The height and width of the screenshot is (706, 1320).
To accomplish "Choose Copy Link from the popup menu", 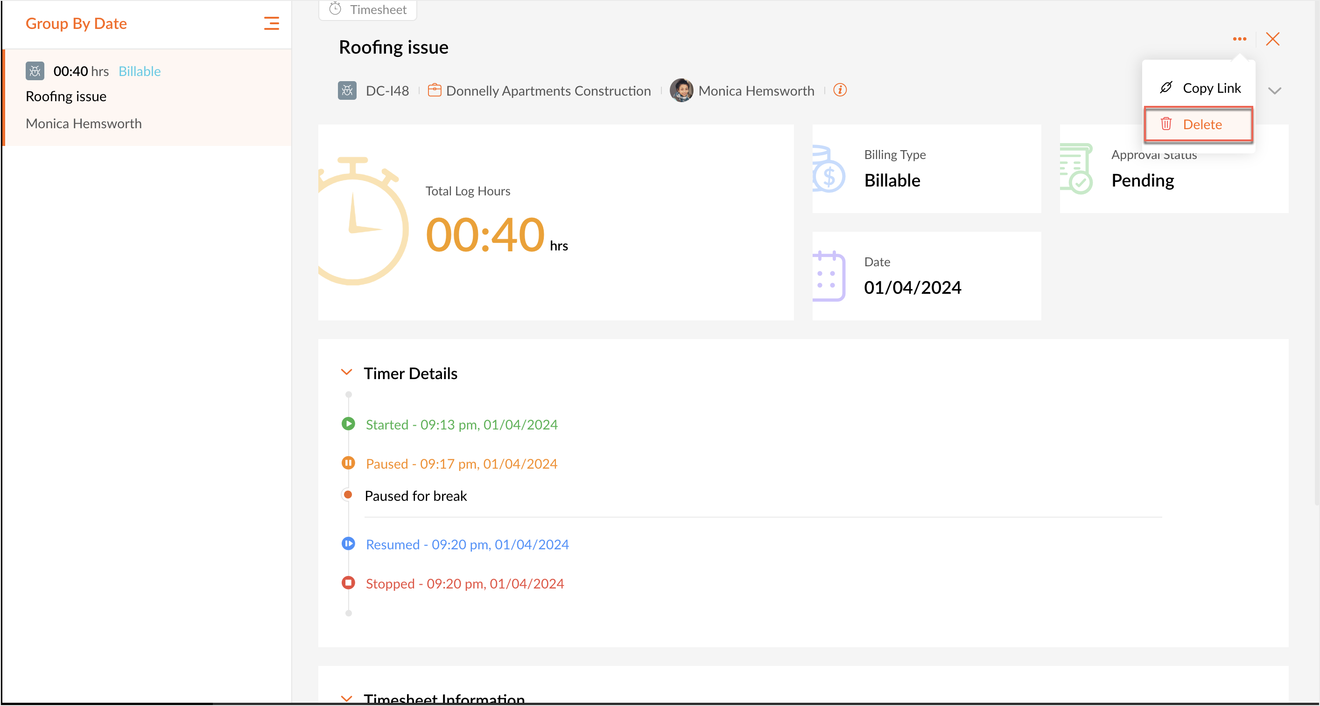I will click(1200, 88).
